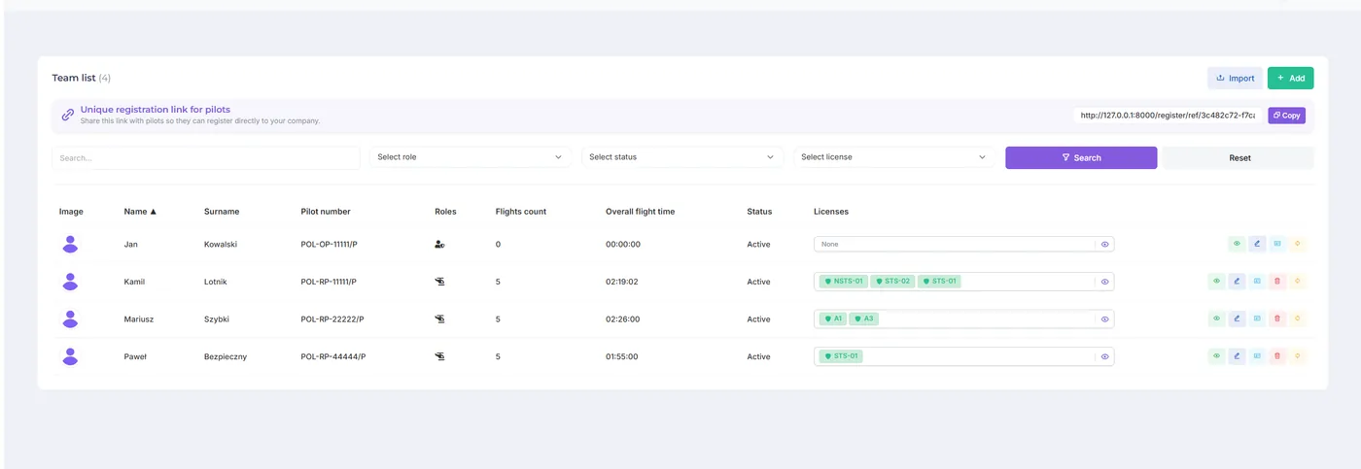The height and width of the screenshot is (469, 1361).
Task: Click pilot number POL-RP-22222/P
Action: tap(332, 319)
